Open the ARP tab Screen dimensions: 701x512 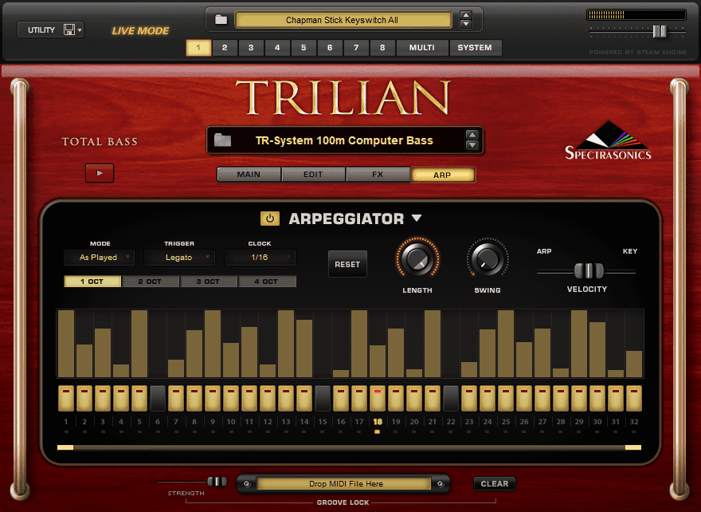coord(442,175)
